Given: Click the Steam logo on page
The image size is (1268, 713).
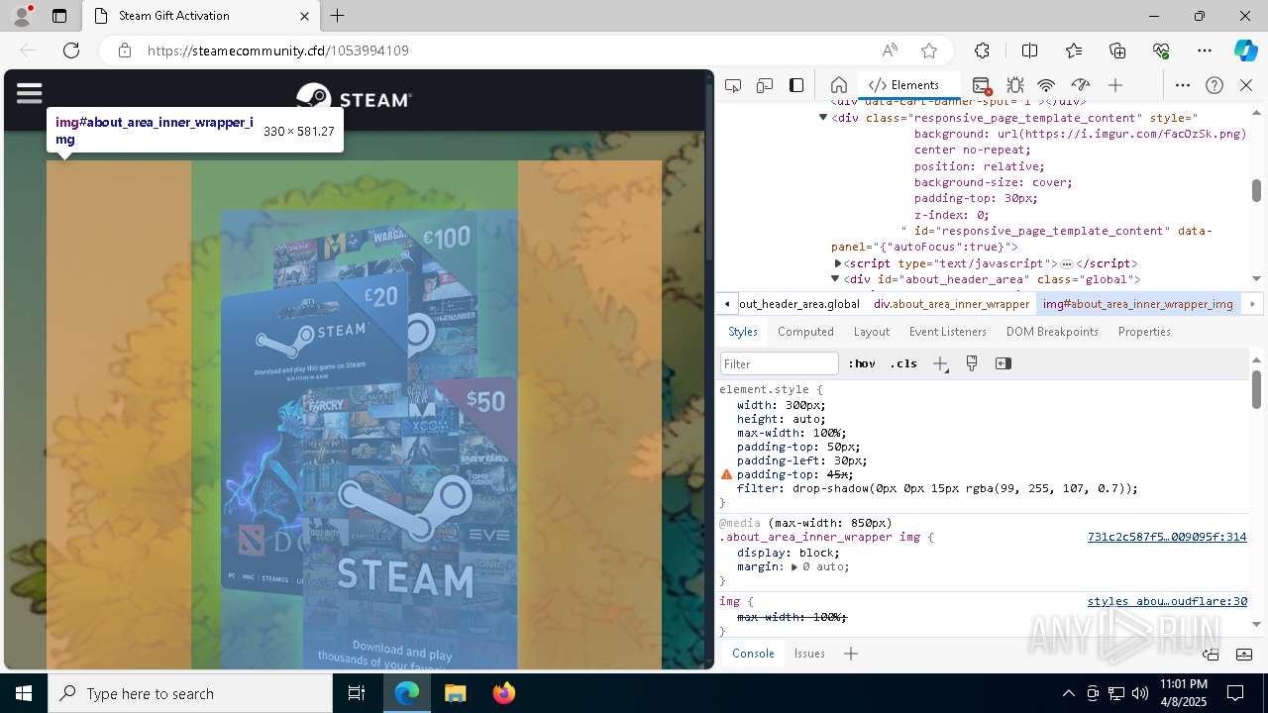Looking at the screenshot, I should click(354, 99).
